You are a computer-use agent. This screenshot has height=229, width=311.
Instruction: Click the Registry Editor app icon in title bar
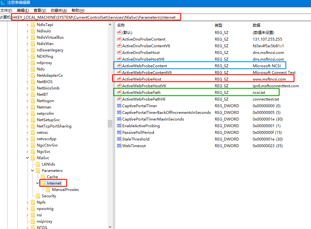click(3, 3)
